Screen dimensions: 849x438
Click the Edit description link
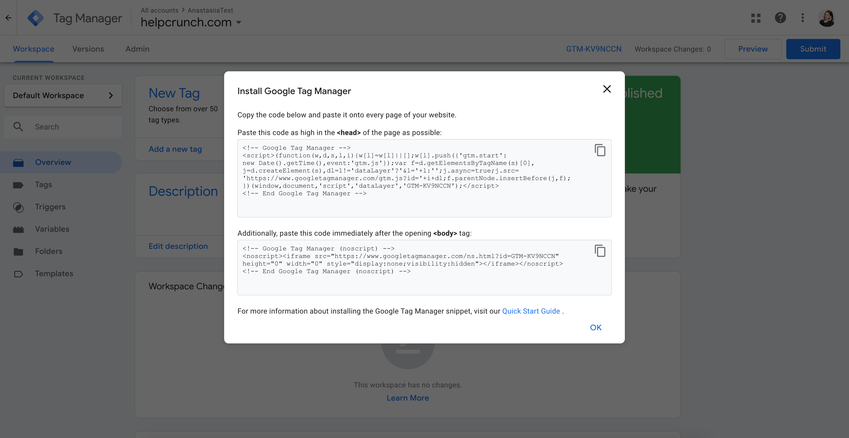[178, 247]
